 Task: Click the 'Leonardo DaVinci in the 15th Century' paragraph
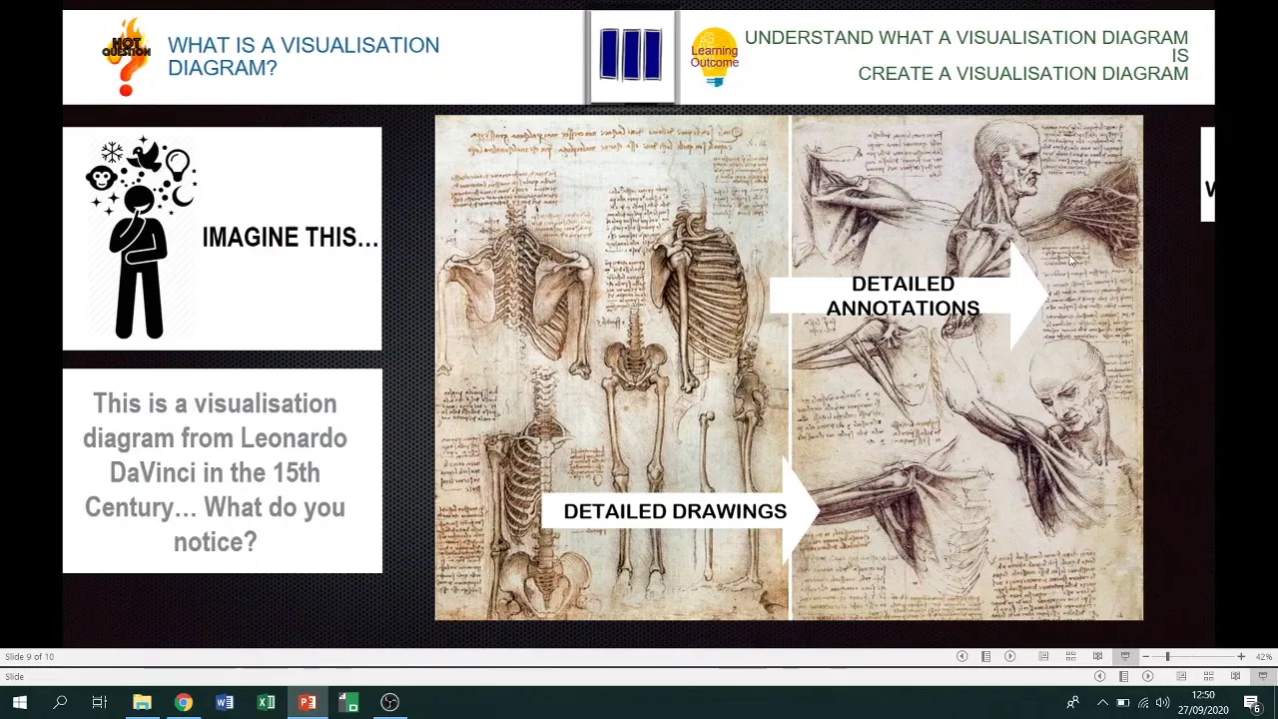pos(216,472)
